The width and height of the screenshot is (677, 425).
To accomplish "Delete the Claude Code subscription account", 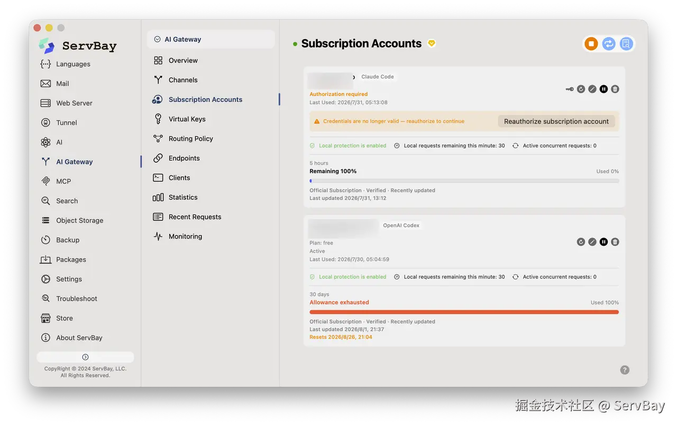I will tap(615, 89).
